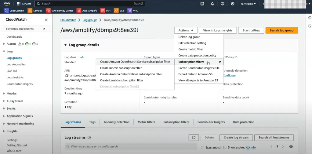Choose Export data to Amazon S3
The width and height of the screenshot is (312, 154).
(195, 74)
